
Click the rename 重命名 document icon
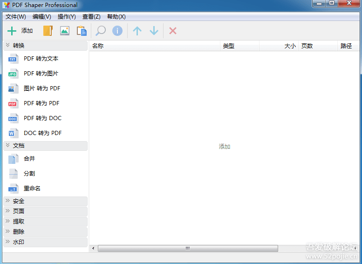click(x=13, y=189)
